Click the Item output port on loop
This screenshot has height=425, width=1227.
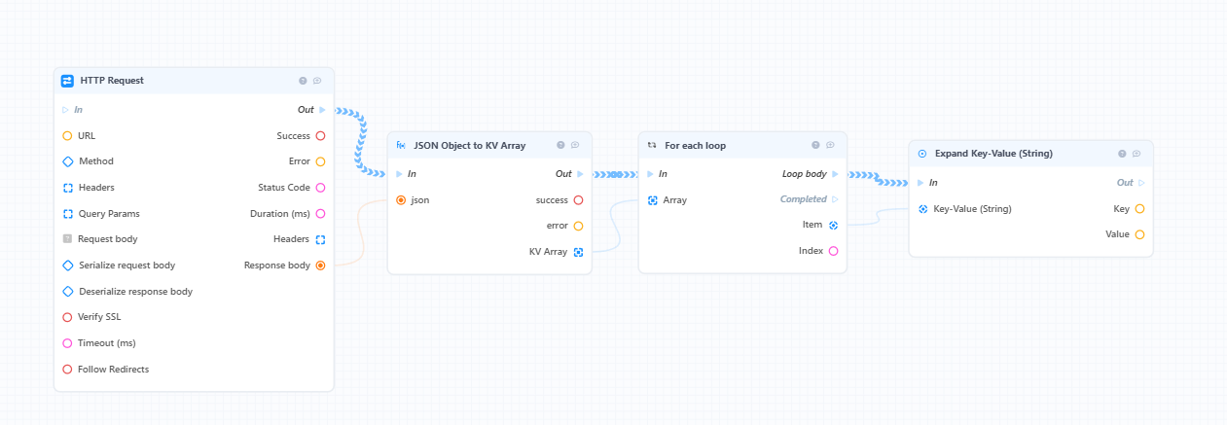tap(833, 225)
